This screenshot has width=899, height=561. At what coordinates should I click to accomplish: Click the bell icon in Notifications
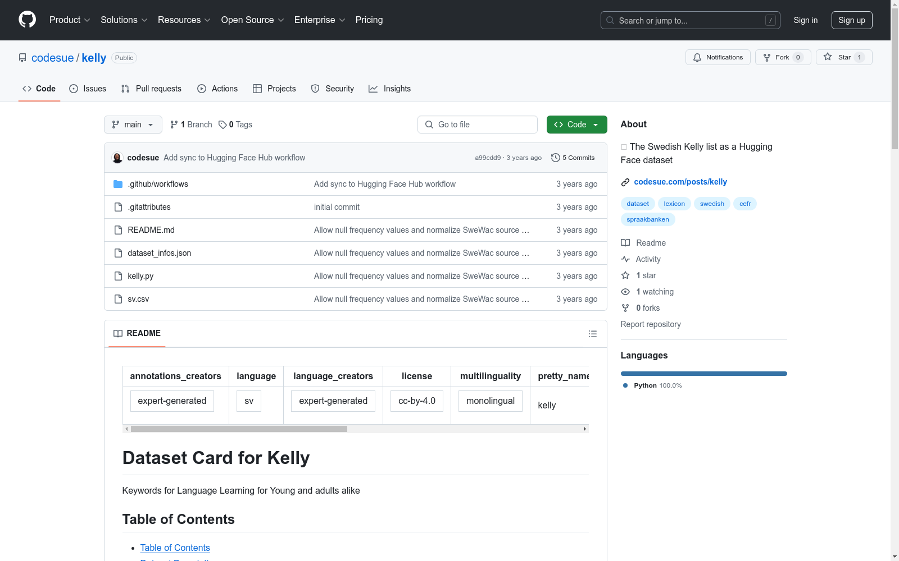tap(697, 57)
